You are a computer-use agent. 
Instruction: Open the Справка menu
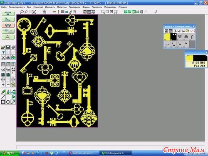click(123, 7)
